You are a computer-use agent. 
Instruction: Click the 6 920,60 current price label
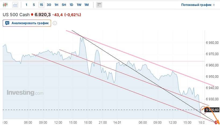click(212, 110)
